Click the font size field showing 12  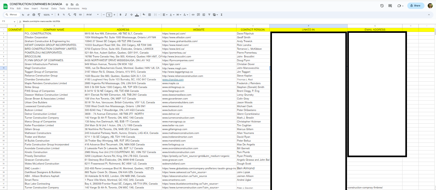(109, 15)
